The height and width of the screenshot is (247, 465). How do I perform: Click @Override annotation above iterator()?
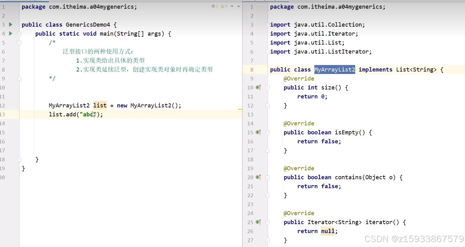tap(299, 213)
